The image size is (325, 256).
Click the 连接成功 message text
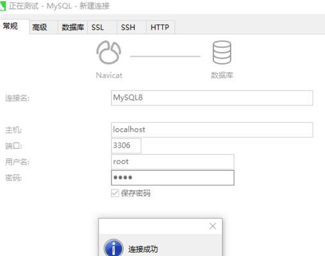coord(143,249)
